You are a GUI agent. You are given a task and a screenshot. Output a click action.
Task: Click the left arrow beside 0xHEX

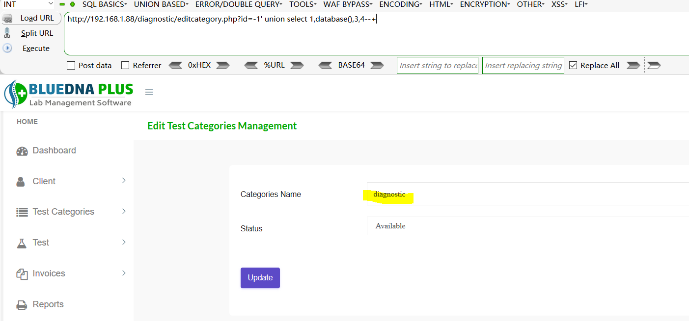175,65
